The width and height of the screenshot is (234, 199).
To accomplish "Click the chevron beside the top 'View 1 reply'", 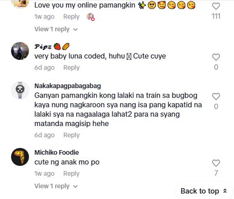I will (x=75, y=29).
